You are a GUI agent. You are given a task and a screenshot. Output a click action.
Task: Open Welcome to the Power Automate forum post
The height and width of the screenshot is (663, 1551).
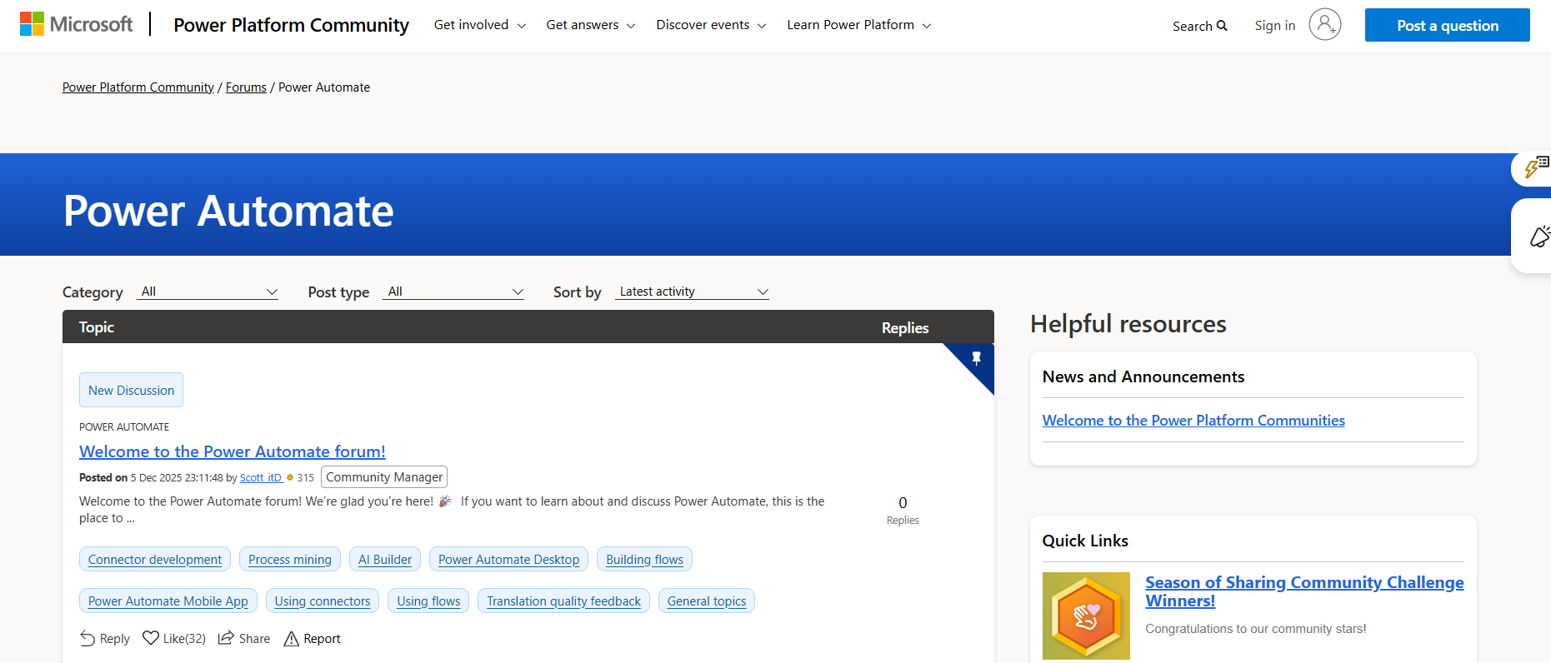(x=233, y=451)
